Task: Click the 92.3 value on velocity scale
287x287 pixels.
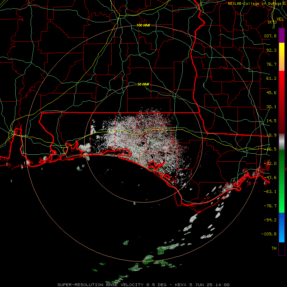Action: coord(271,50)
